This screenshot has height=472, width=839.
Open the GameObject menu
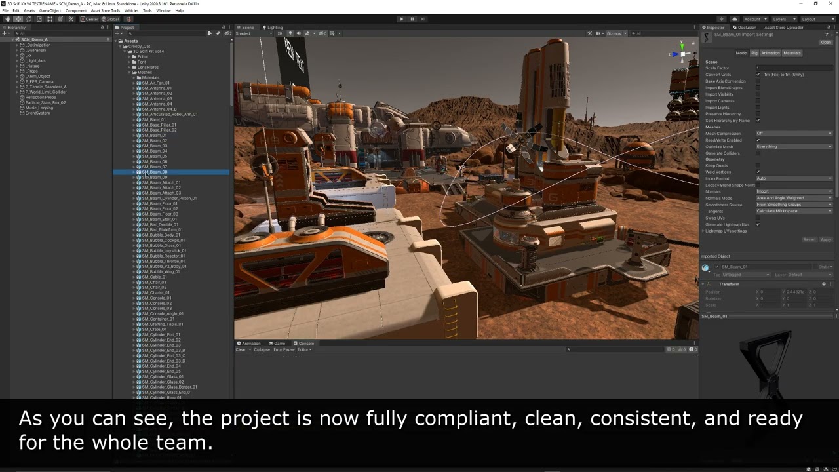click(x=50, y=10)
